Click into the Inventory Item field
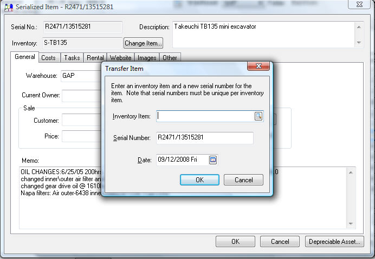This screenshot has height=259, width=375. point(205,116)
